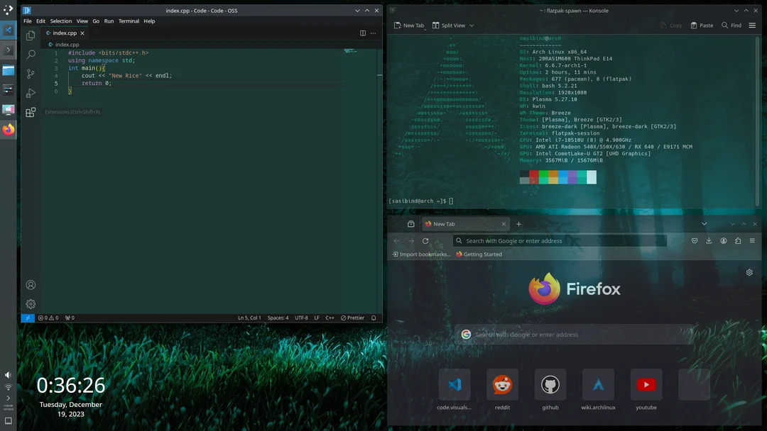Open the Getting Started bookmark

[x=481, y=254]
